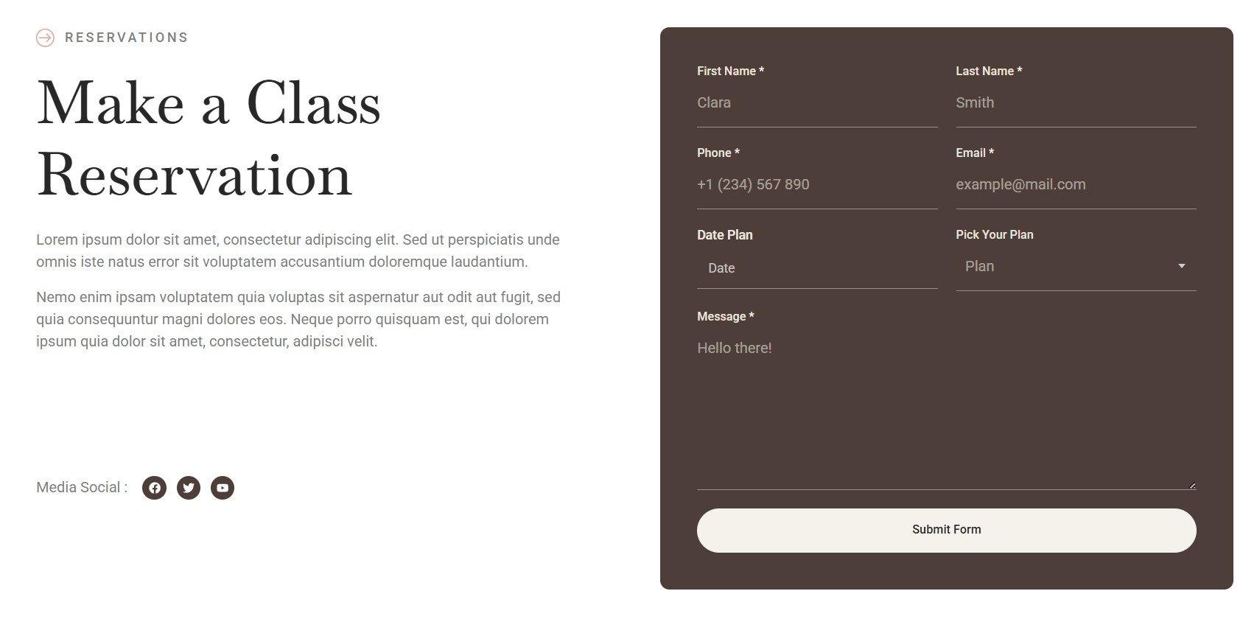Click the Plan dropdown arrow

1181,266
